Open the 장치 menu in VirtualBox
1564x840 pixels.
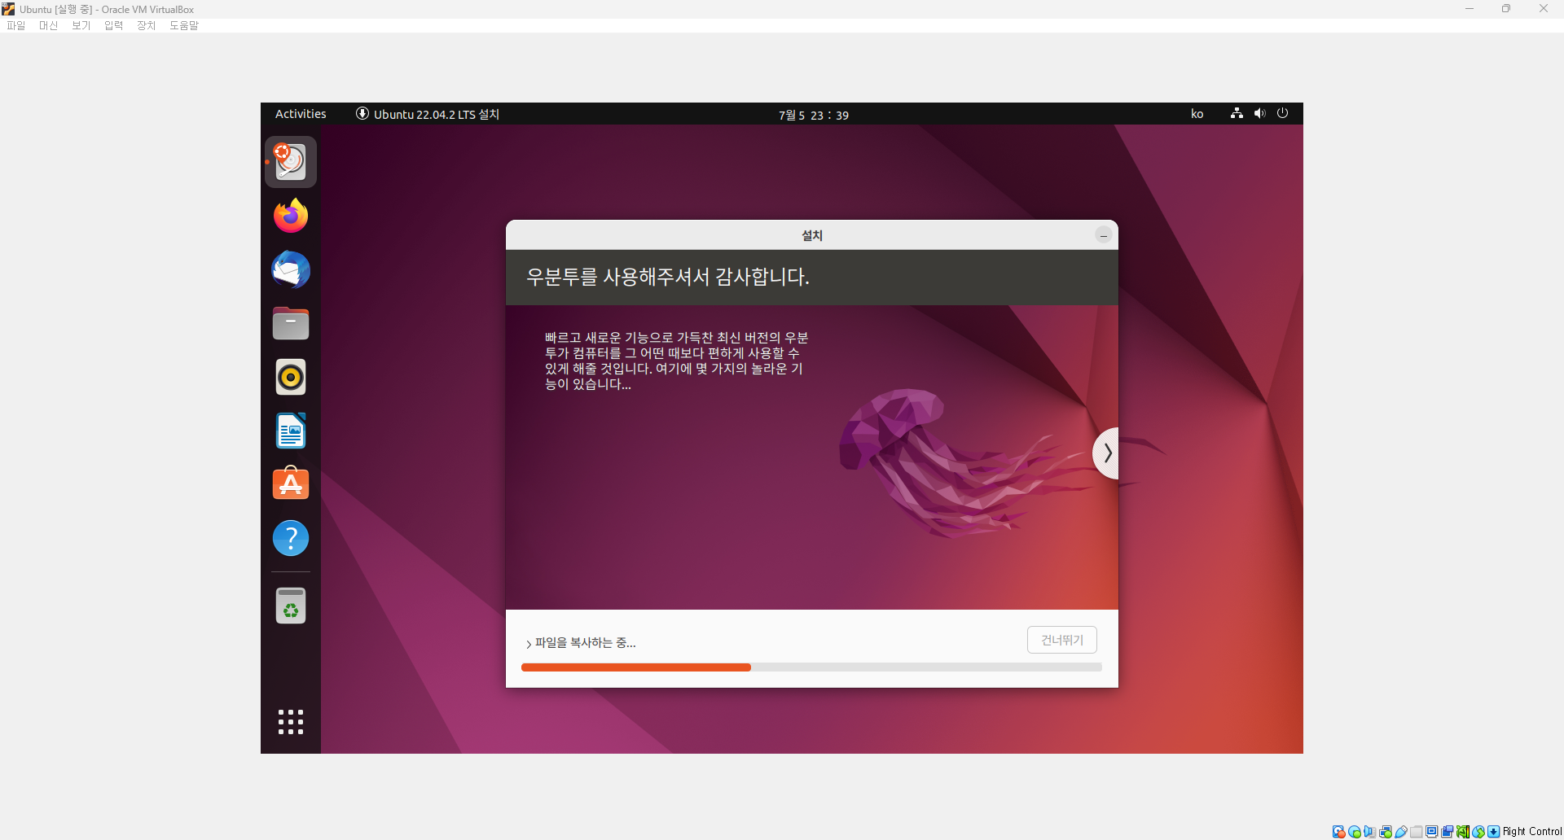click(x=147, y=25)
